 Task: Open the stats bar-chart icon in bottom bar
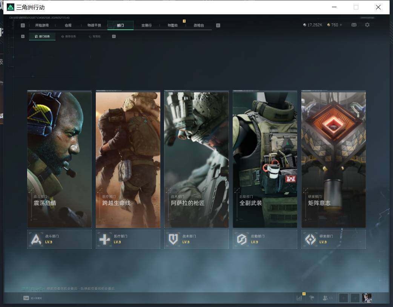[299, 298]
